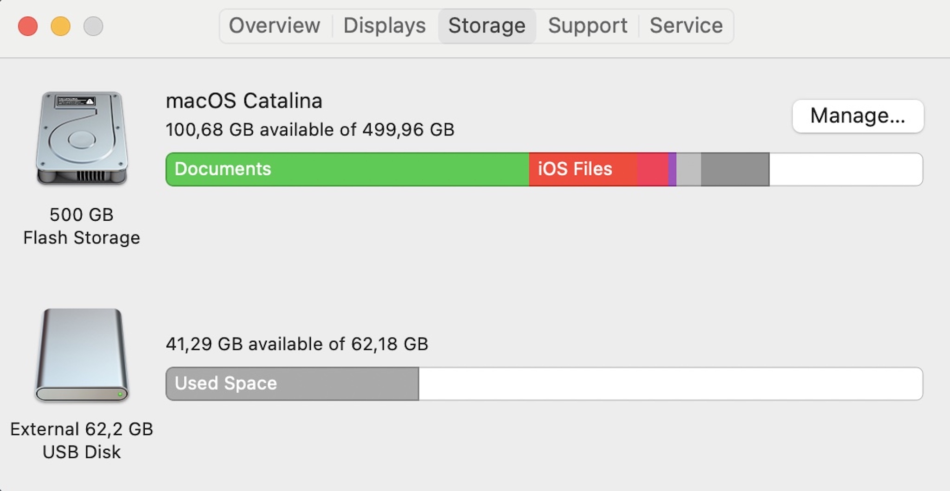Click the green Documents storage segment

[x=347, y=169]
